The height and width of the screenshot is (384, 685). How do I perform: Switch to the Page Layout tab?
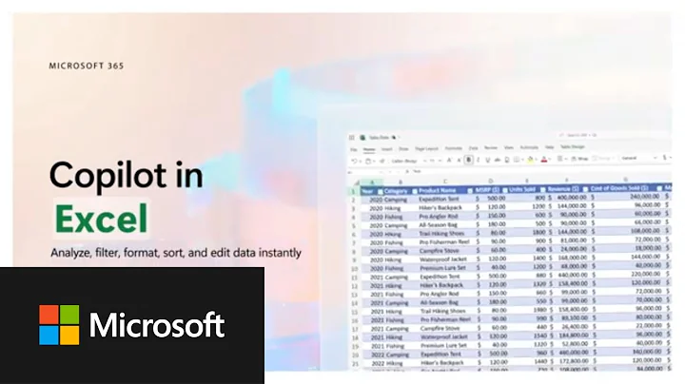point(426,149)
